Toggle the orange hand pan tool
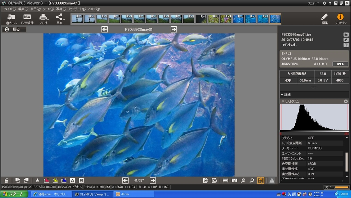The height and width of the screenshot is (198, 351). tap(261, 181)
